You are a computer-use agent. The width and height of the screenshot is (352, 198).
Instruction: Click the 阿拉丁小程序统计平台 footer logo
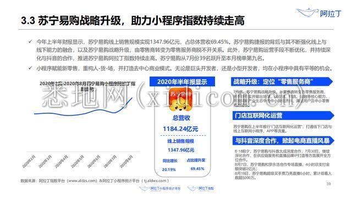point(159,189)
